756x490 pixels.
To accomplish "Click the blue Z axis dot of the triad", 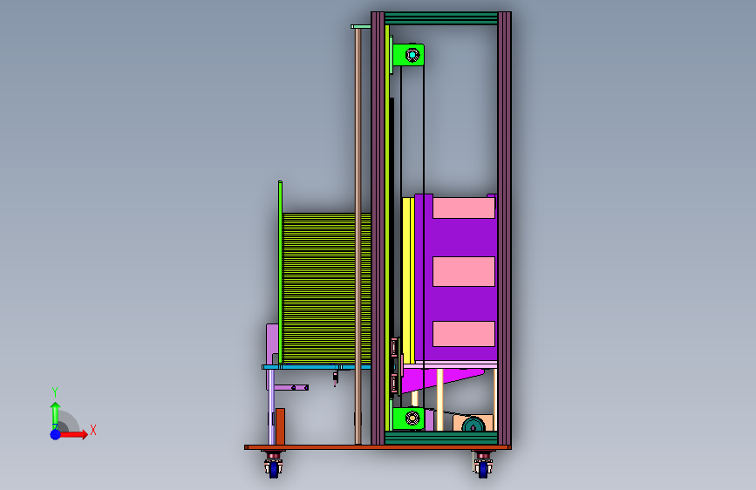I will point(56,434).
